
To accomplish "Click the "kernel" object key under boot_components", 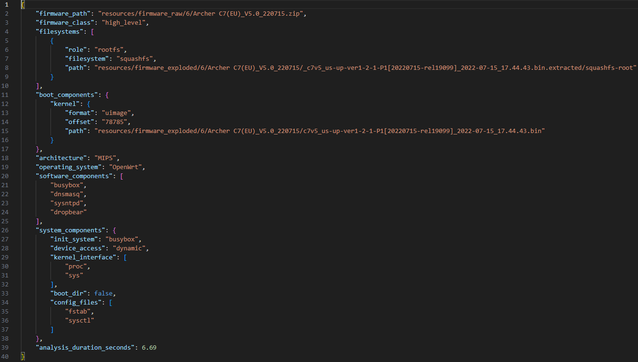I will [x=65, y=104].
